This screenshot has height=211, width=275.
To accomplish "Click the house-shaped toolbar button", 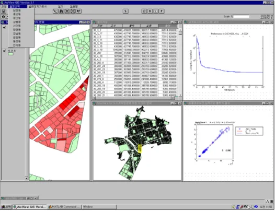I will pyautogui.click(x=144, y=11).
